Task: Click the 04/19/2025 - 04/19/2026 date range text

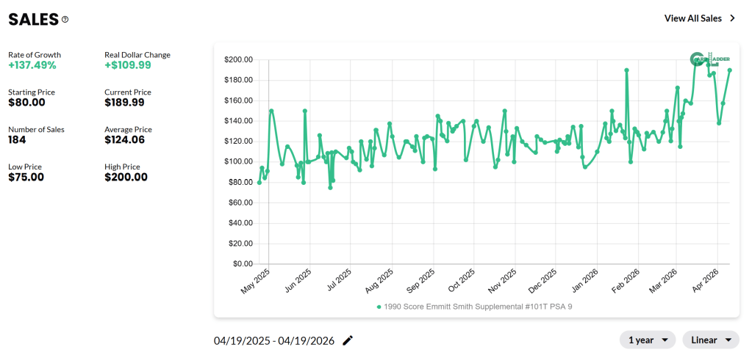Action: tap(274, 340)
